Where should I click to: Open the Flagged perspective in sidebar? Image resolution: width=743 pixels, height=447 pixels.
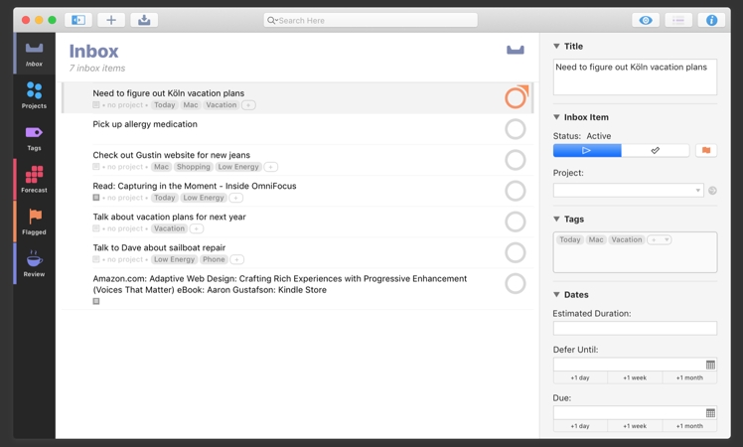[x=34, y=222]
